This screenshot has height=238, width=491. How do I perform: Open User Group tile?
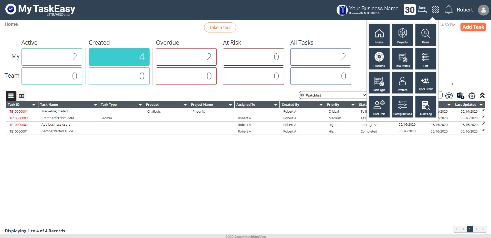[x=426, y=82]
